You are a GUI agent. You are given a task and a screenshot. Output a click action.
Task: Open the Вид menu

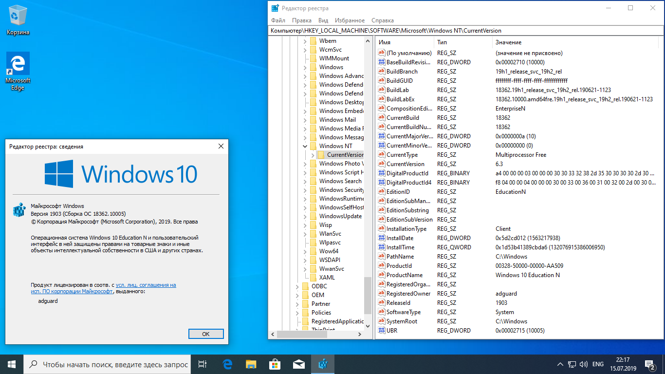coord(323,20)
